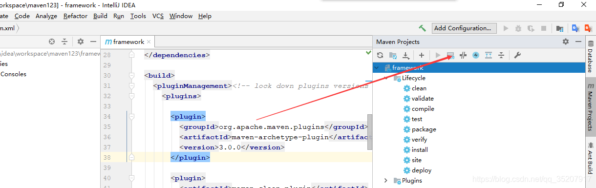
Task: Open the Refactor menu
Action: (x=75, y=16)
